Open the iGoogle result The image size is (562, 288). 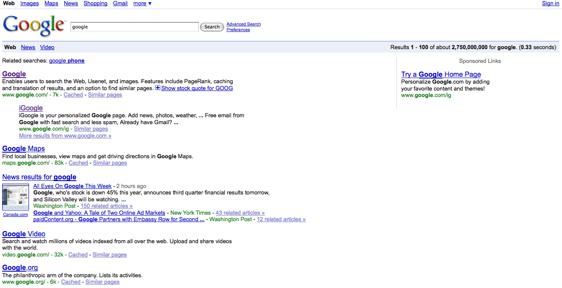click(x=31, y=108)
